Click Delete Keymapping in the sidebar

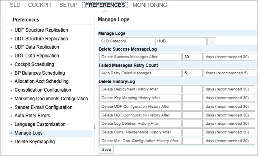point(35,142)
